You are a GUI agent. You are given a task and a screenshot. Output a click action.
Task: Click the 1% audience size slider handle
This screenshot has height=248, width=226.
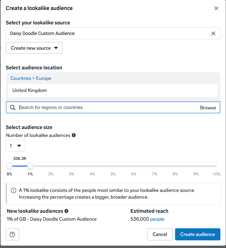pos(30,166)
